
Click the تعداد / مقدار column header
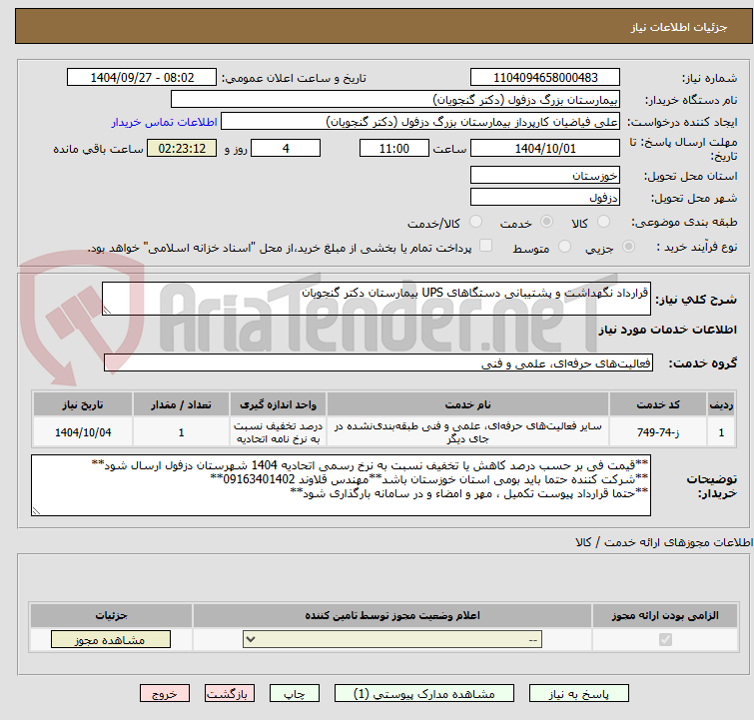(182, 404)
